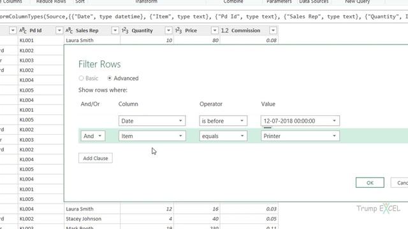Image resolution: width=408 pixels, height=229 pixels.
Task: Click the Stacey Johnson cell
Action: point(92,219)
